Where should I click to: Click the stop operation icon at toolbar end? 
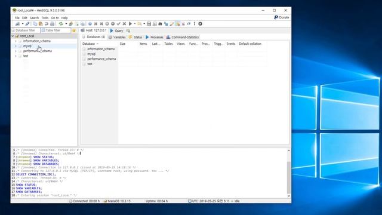pos(201,24)
